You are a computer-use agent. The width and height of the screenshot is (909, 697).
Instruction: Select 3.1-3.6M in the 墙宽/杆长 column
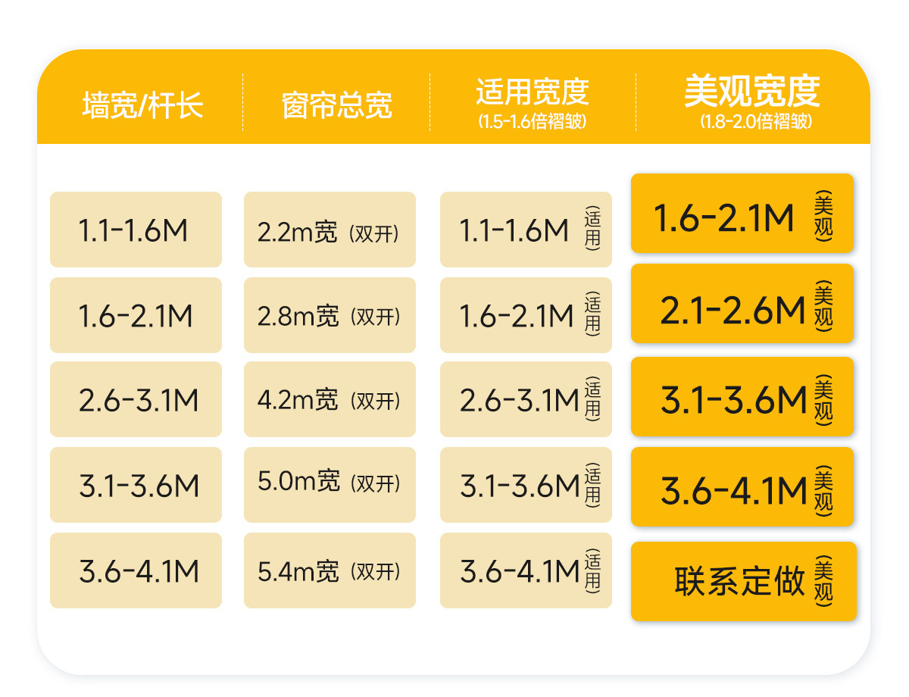point(136,485)
